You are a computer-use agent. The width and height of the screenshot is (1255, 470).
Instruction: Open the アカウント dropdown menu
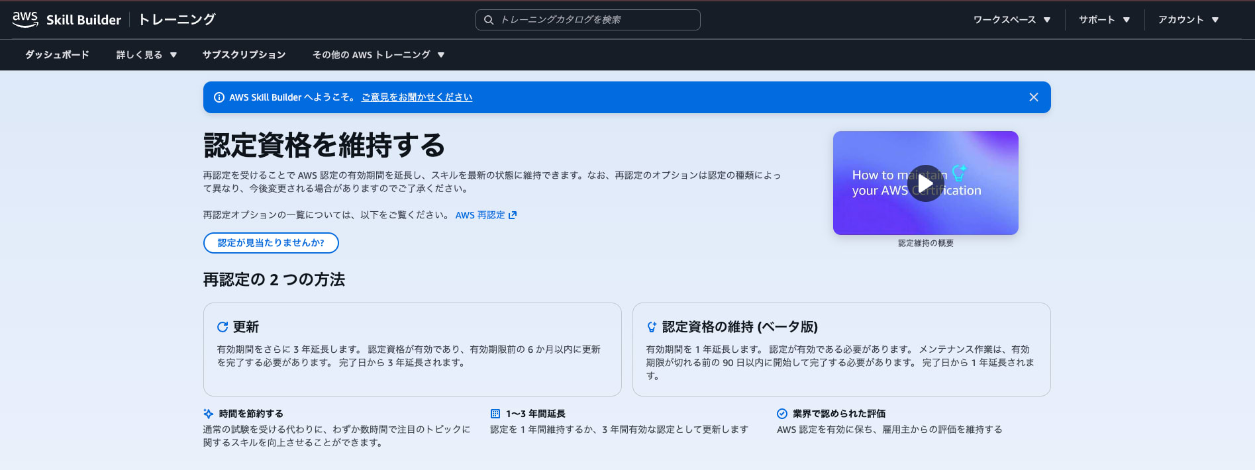[1188, 20]
